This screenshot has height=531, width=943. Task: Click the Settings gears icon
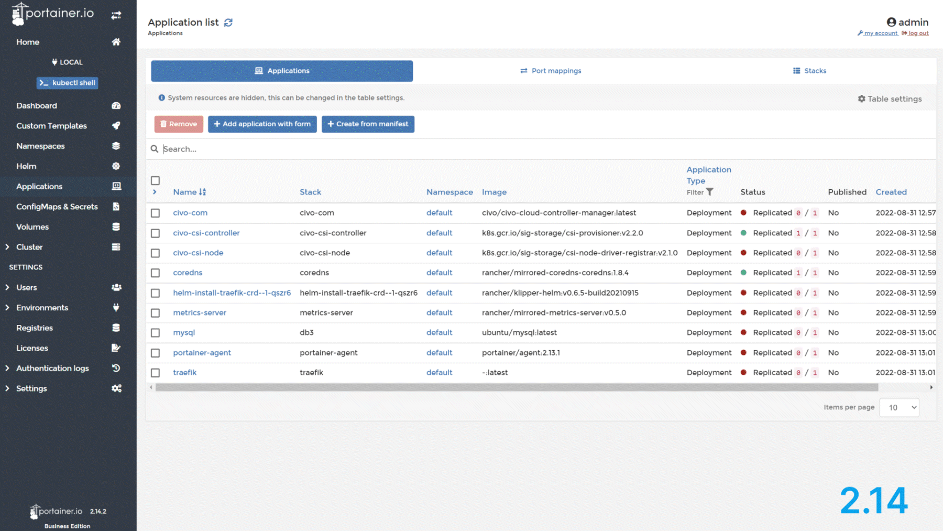coord(116,388)
